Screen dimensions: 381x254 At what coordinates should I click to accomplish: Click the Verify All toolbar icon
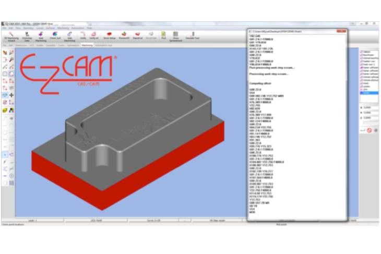[x=94, y=35]
